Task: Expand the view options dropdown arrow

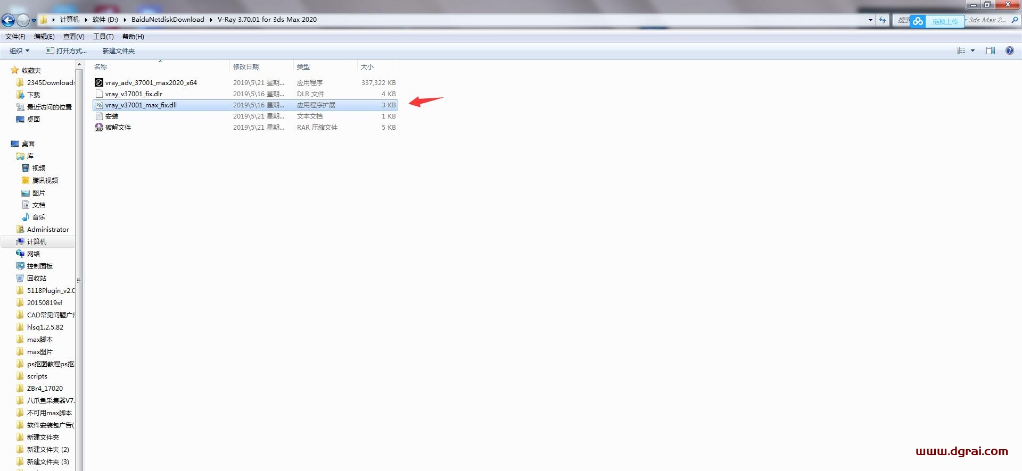Action: [972, 51]
